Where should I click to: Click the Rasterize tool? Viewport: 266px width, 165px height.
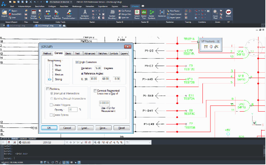click(162, 13)
